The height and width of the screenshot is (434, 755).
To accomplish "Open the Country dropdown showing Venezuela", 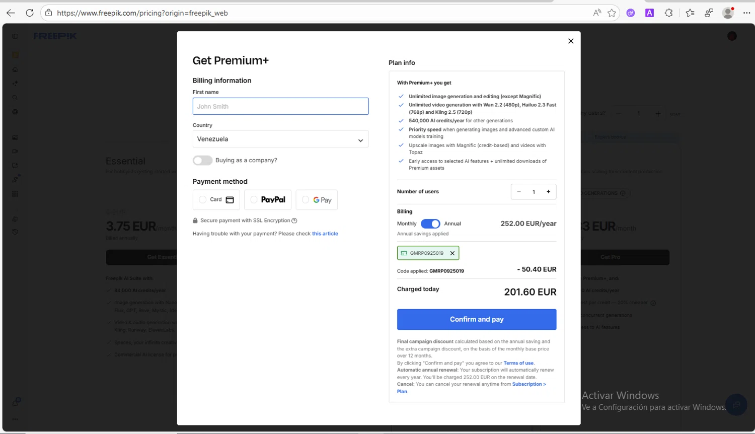I will click(x=280, y=139).
